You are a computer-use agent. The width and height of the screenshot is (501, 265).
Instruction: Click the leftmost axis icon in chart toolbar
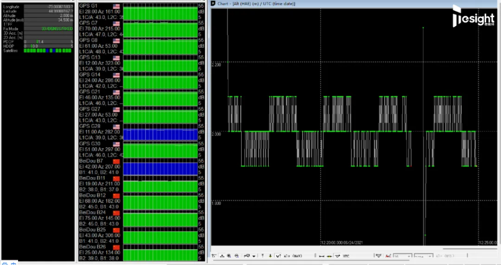(213, 256)
